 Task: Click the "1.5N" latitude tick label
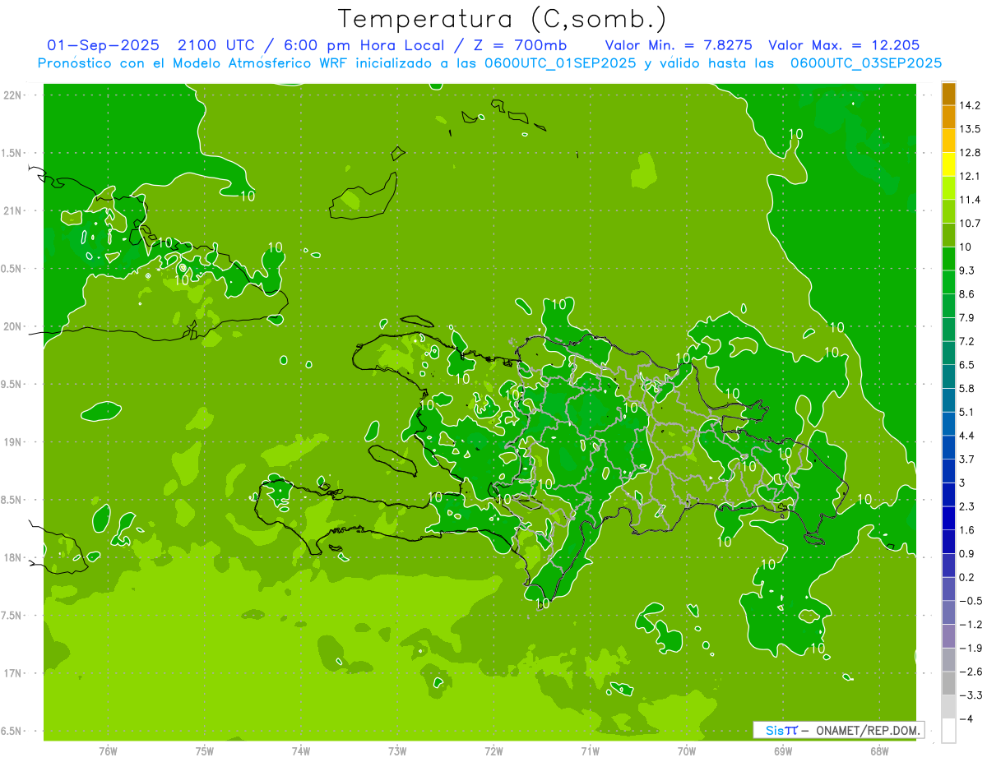tap(12, 153)
